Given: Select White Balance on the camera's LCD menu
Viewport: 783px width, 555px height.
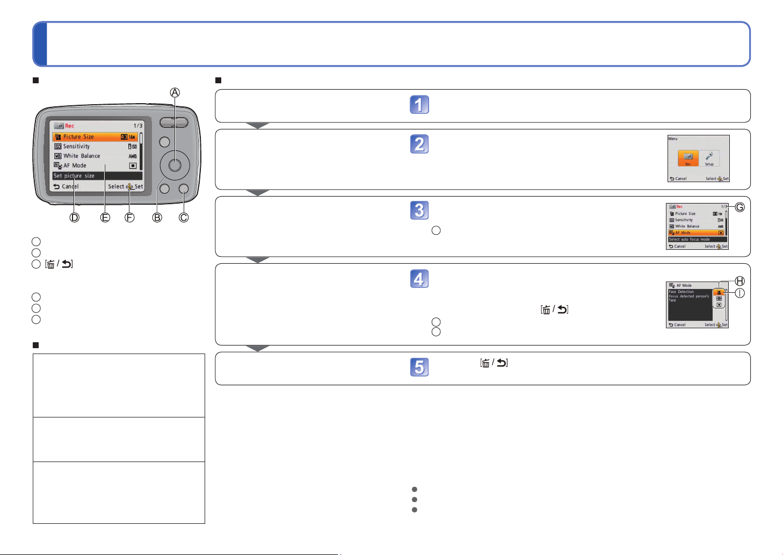Looking at the screenshot, I should 94,156.
